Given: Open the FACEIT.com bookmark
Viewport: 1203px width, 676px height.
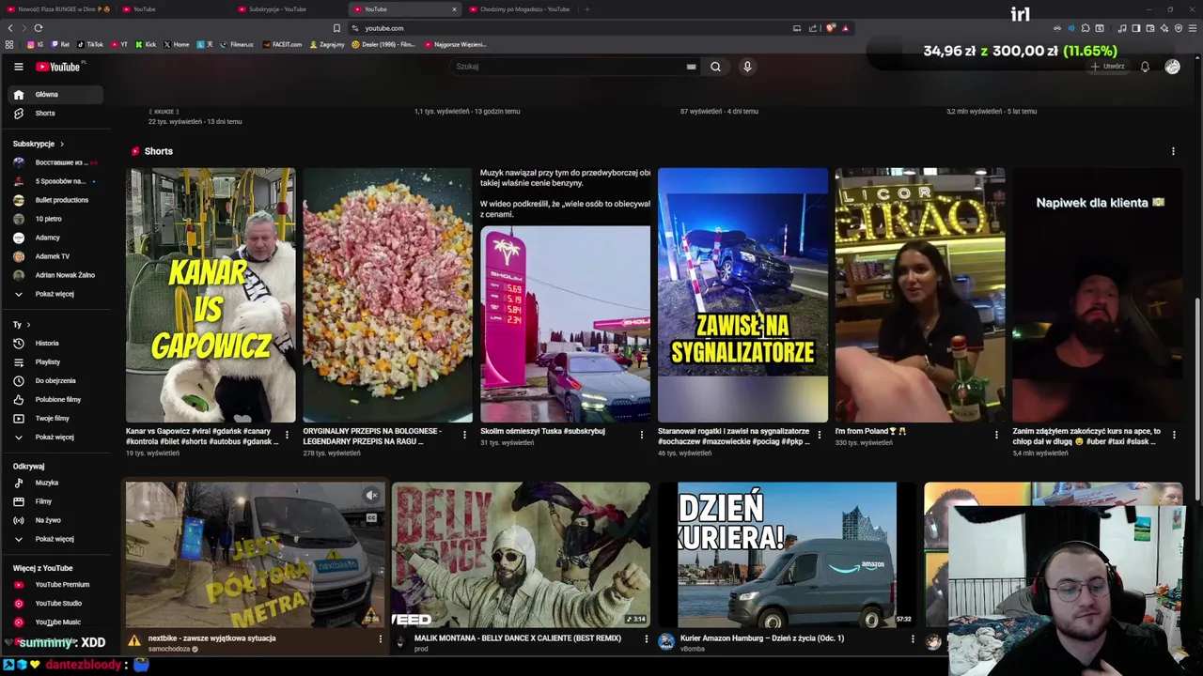Looking at the screenshot, I should coord(283,44).
